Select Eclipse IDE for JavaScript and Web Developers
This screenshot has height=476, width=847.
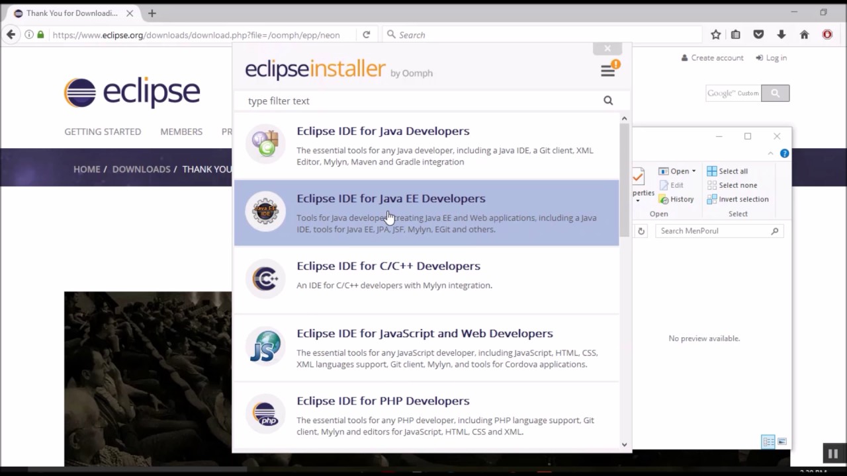426,348
